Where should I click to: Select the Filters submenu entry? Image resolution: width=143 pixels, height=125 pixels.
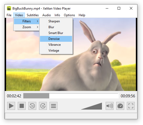(x=26, y=21)
